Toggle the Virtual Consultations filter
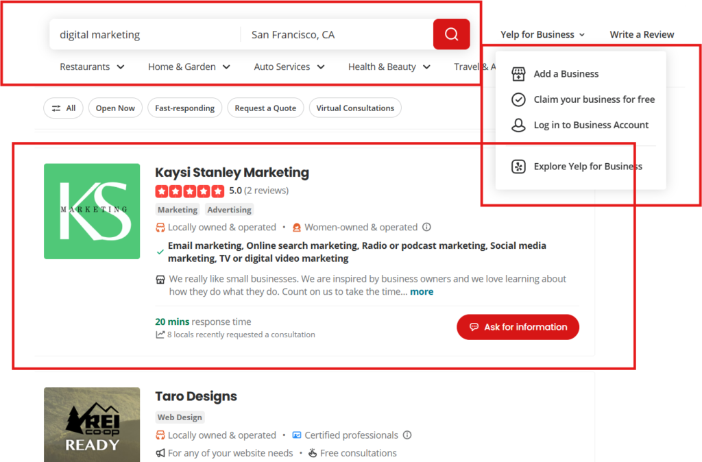702x462 pixels. [x=354, y=108]
